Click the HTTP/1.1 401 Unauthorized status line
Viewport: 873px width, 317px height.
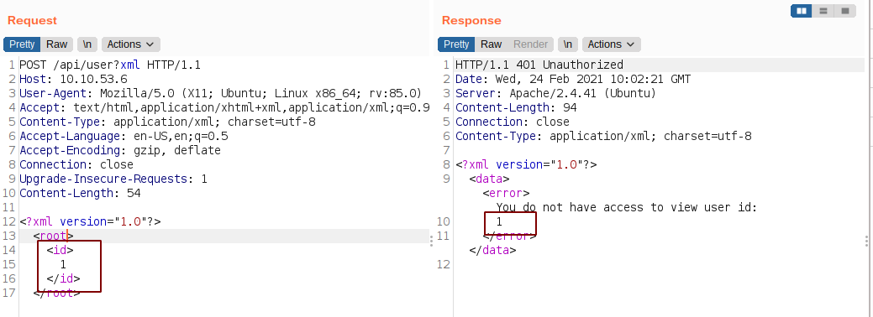[539, 65]
